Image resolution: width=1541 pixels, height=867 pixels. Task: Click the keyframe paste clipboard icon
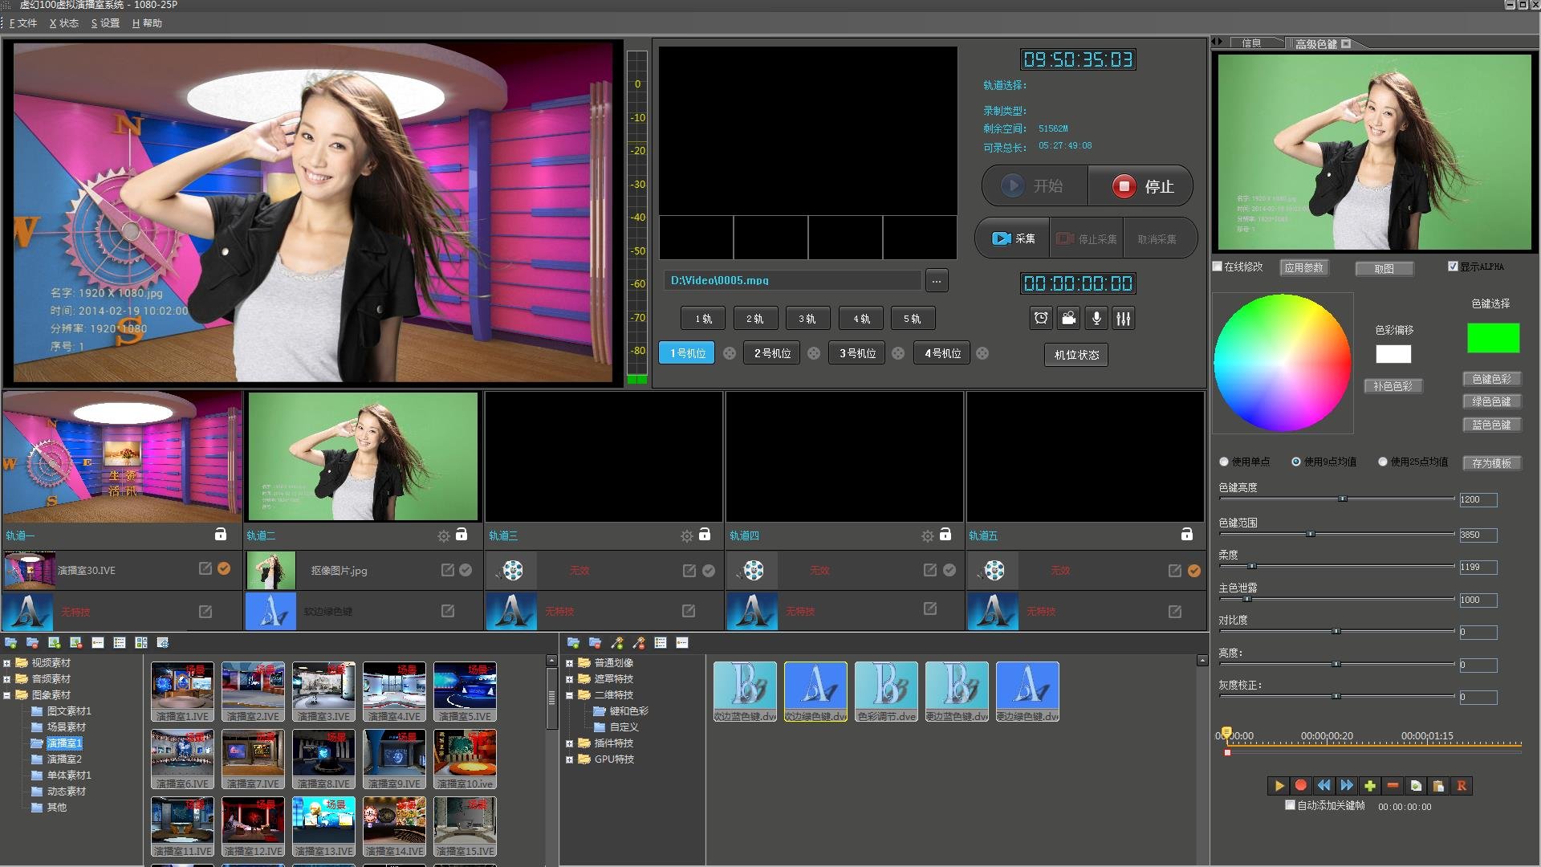(x=1438, y=786)
